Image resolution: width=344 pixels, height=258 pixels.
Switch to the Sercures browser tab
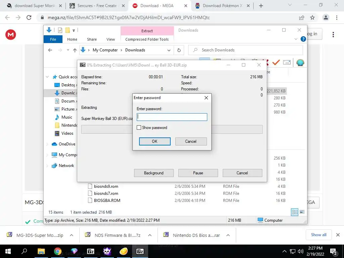coord(96,6)
